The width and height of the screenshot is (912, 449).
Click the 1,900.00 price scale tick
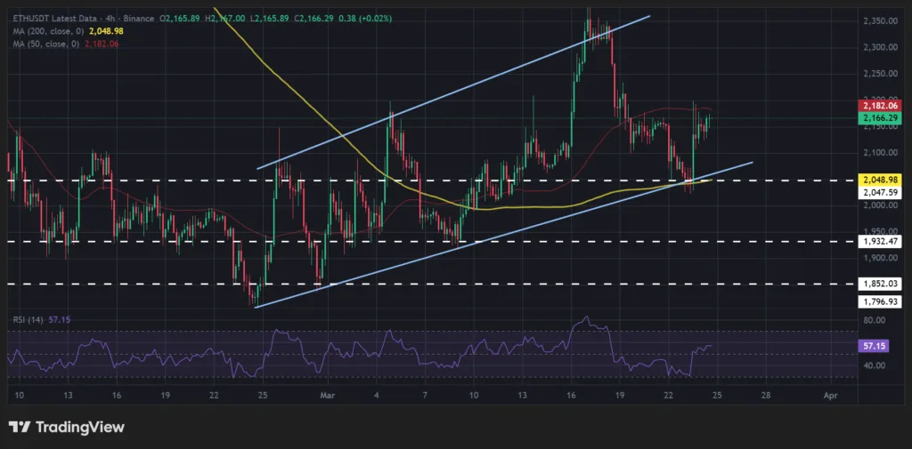tap(881, 258)
